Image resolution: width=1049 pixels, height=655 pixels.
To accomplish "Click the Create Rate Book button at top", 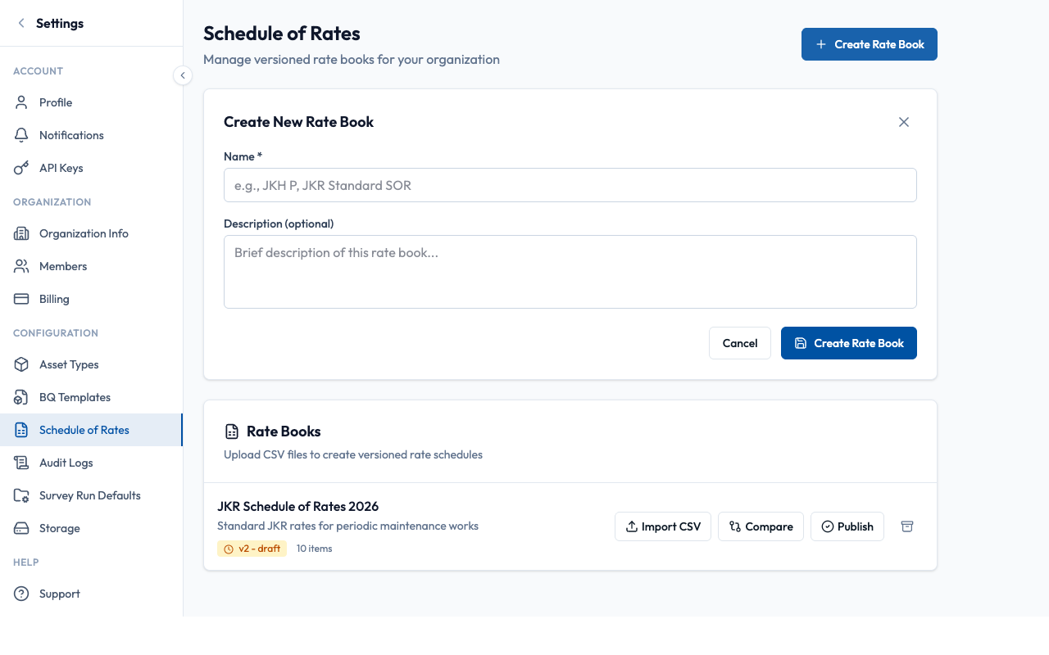I will (869, 44).
